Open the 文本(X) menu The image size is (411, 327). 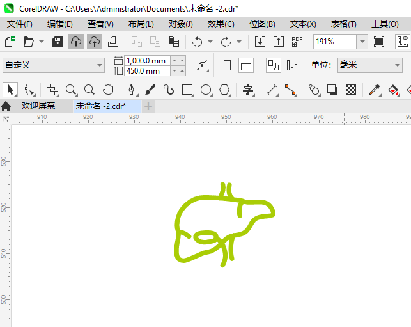(303, 24)
